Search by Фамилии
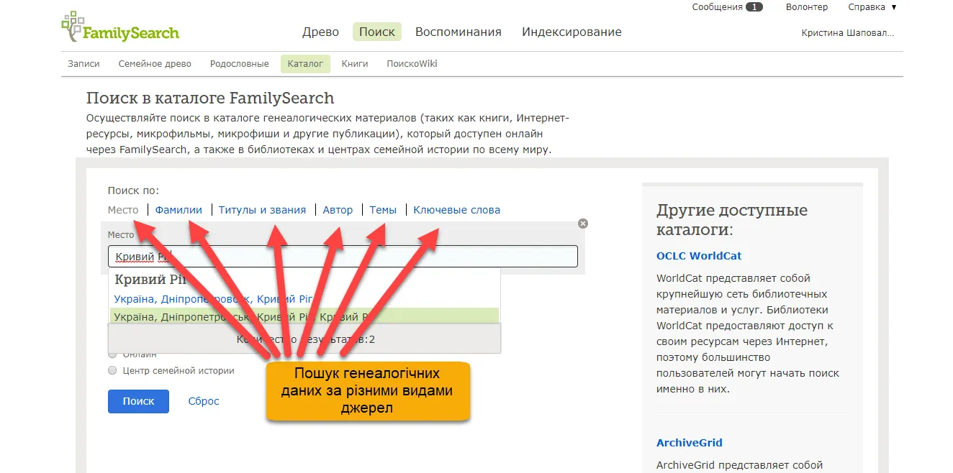 pyautogui.click(x=179, y=210)
